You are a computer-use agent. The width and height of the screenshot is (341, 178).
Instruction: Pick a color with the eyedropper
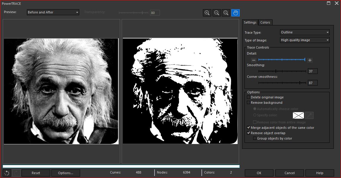[309, 115]
